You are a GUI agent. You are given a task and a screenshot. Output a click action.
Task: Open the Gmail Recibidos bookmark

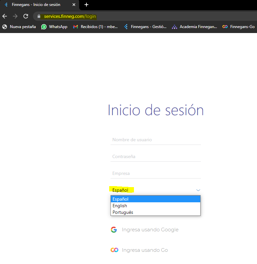95,27
